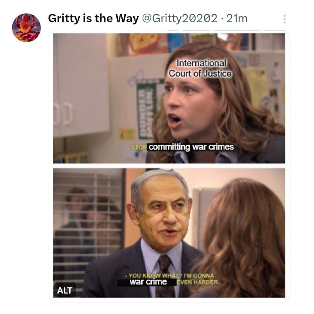
Task: Click the white cabinet door in the top panel
Action: pyautogui.click(x=81, y=85)
